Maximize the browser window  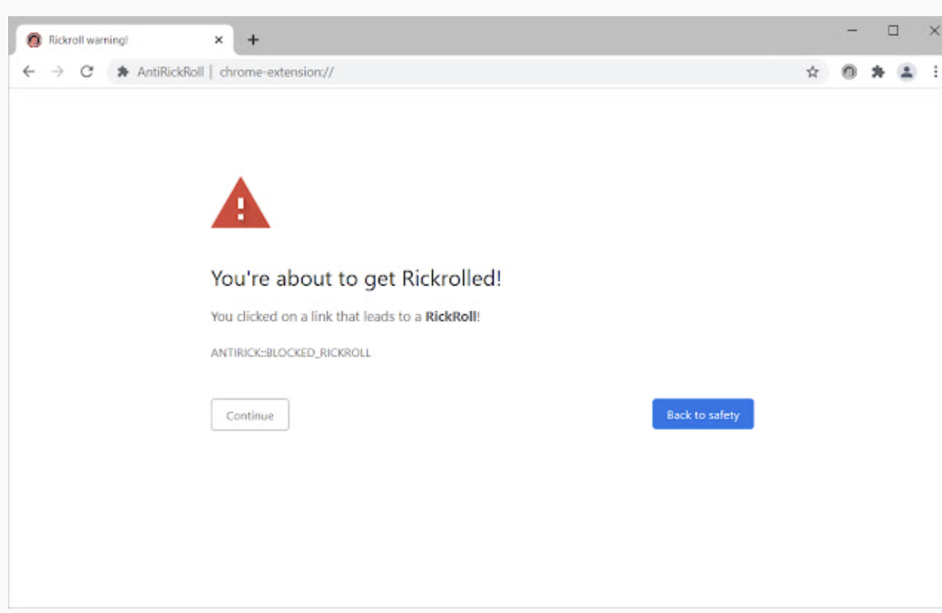pos(894,31)
